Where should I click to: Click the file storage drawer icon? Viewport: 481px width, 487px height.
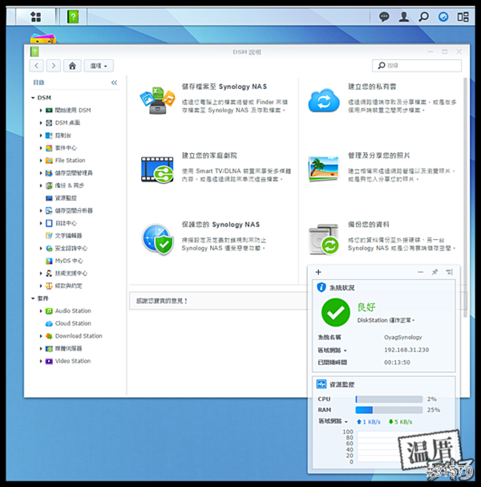click(157, 100)
